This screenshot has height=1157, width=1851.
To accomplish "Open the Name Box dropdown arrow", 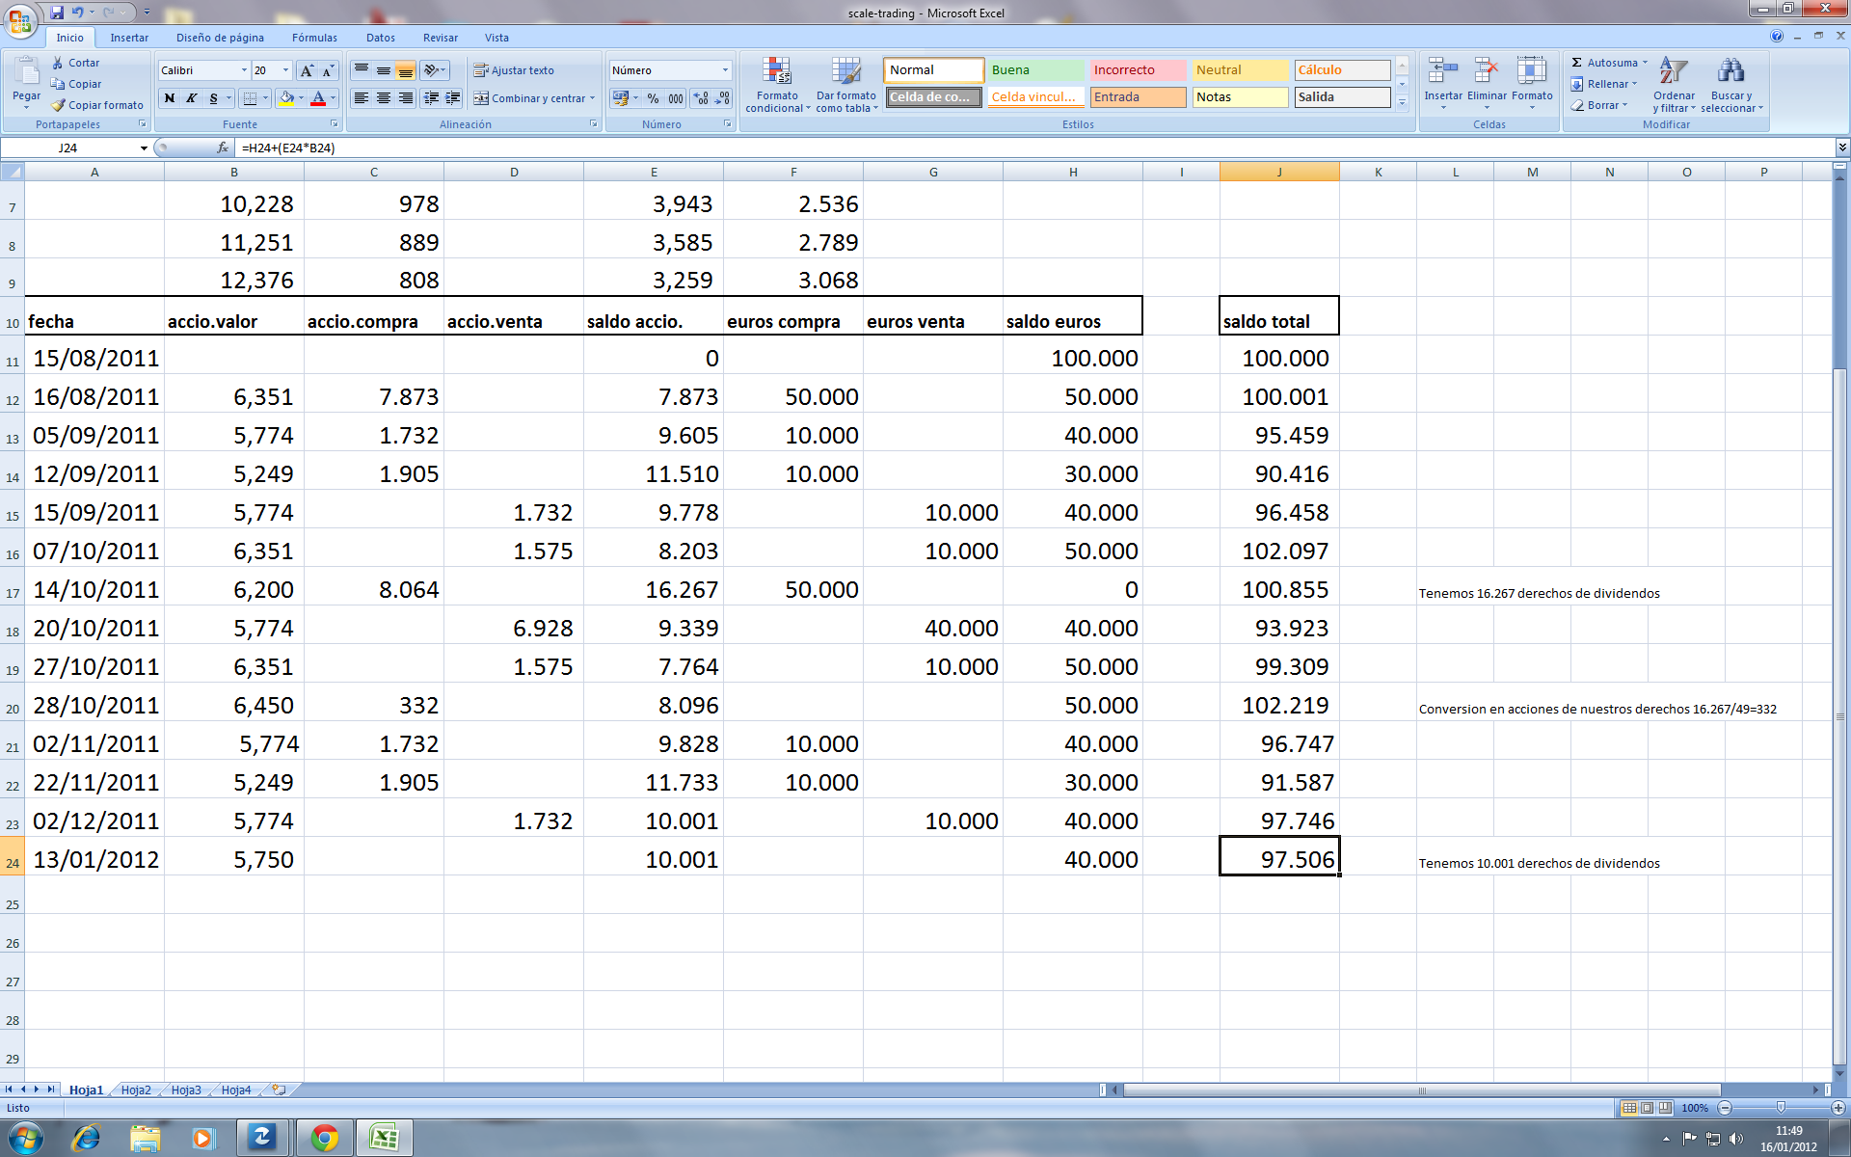I will coord(144,148).
